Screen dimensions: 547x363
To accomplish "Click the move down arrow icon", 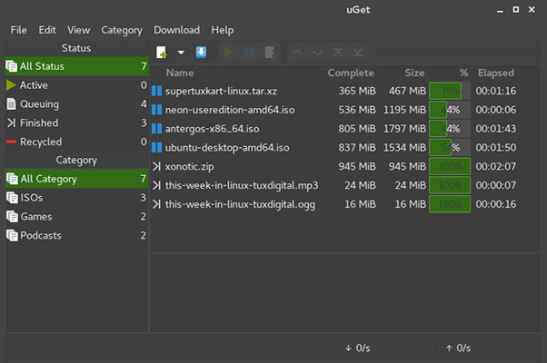I will pyautogui.click(x=317, y=52).
